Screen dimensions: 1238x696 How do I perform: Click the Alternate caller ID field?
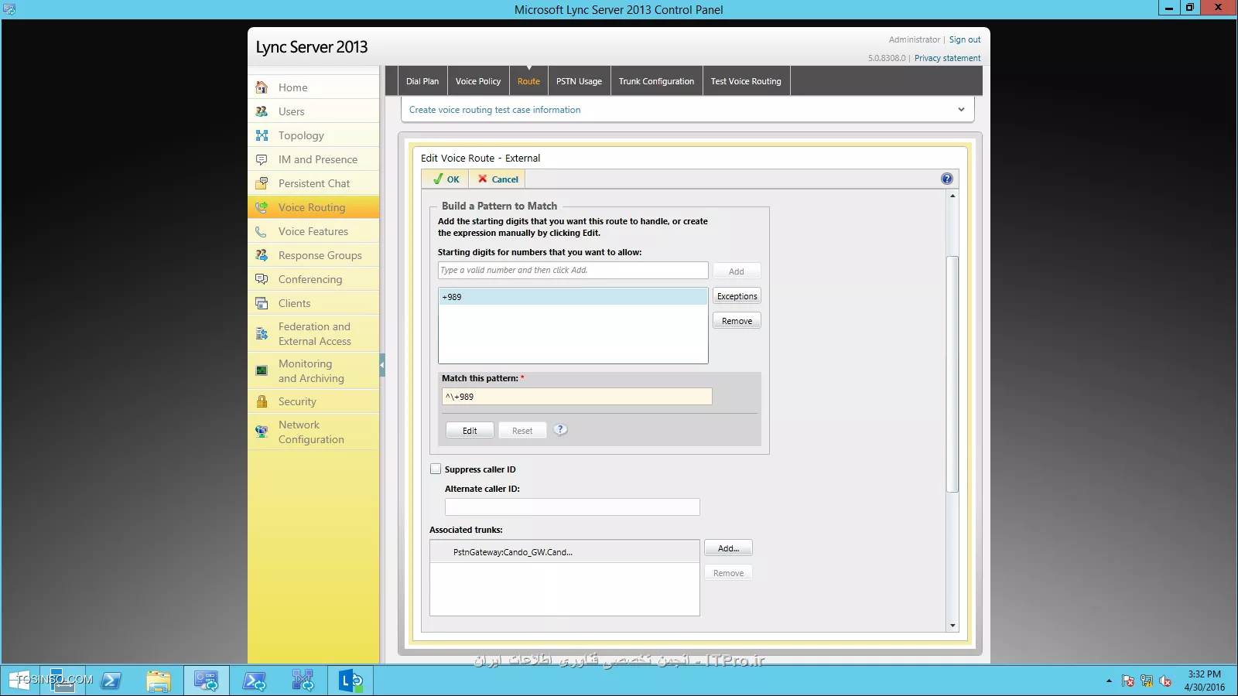pos(572,507)
